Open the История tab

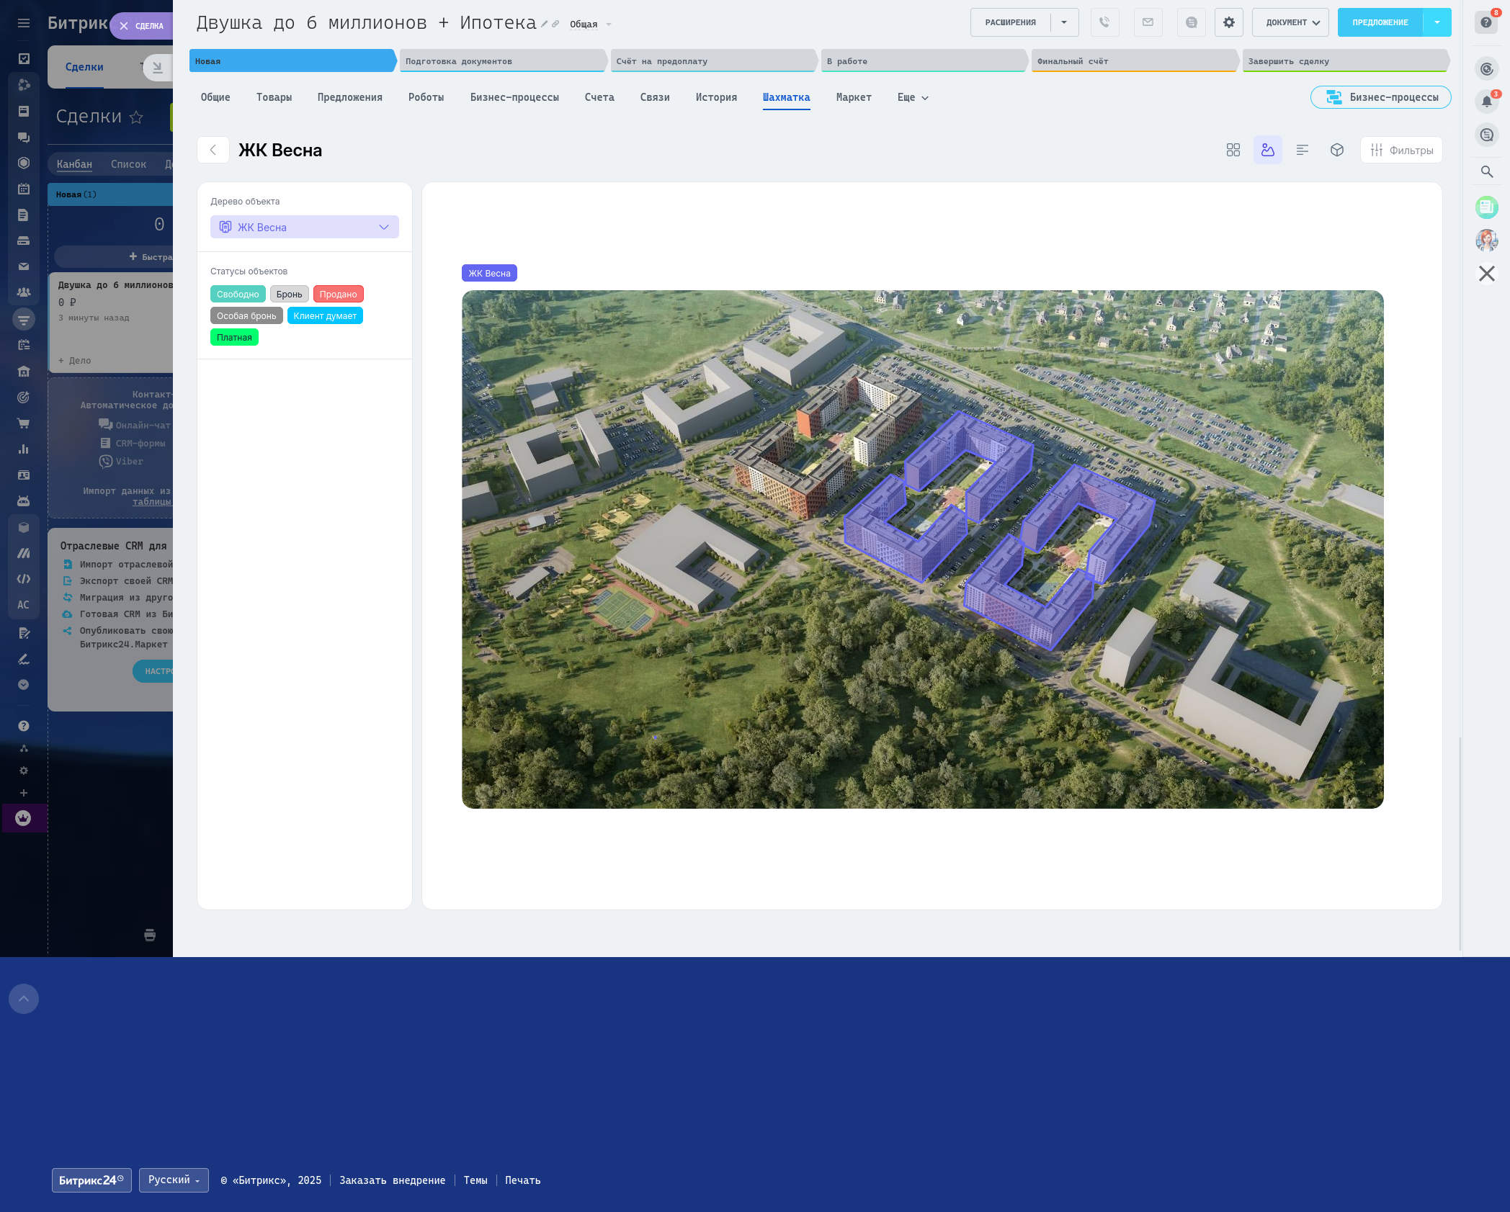(715, 97)
